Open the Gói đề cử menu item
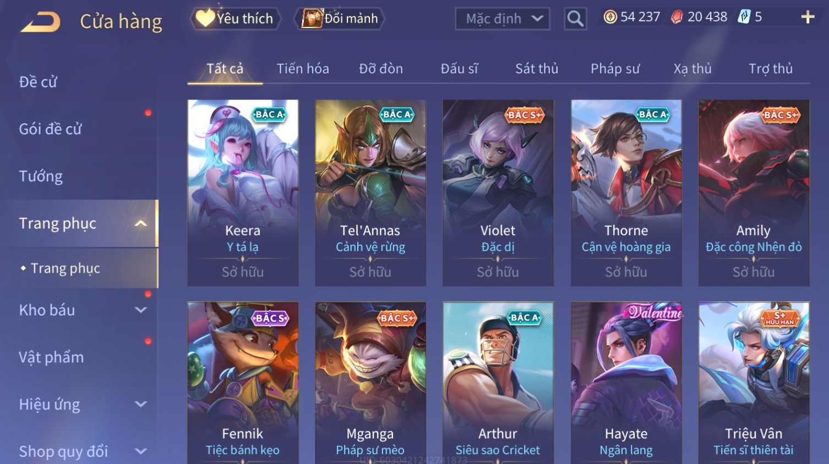The width and height of the screenshot is (829, 464). pyautogui.click(x=50, y=129)
